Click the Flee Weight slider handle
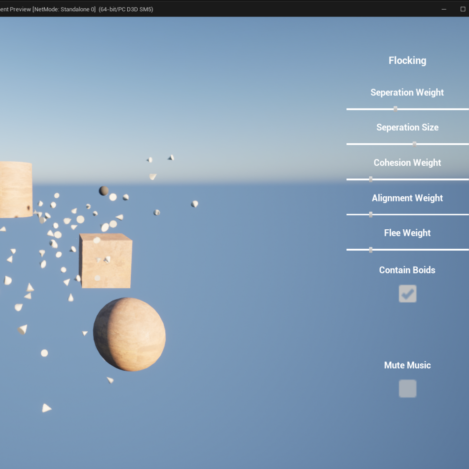Viewport: 469px width, 469px height. (x=370, y=250)
